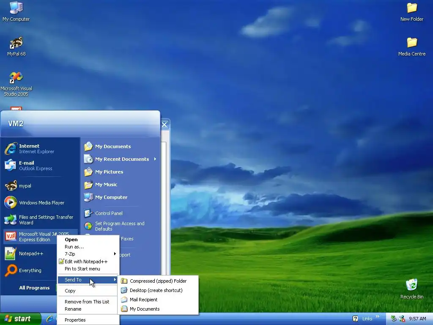Close the window behind Start menu
This screenshot has width=433, height=325.
tap(164, 125)
